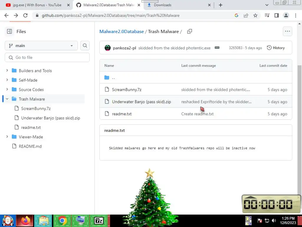The width and height of the screenshot is (302, 227).
Task: Open readme.txt in the file table
Action: click(122, 114)
